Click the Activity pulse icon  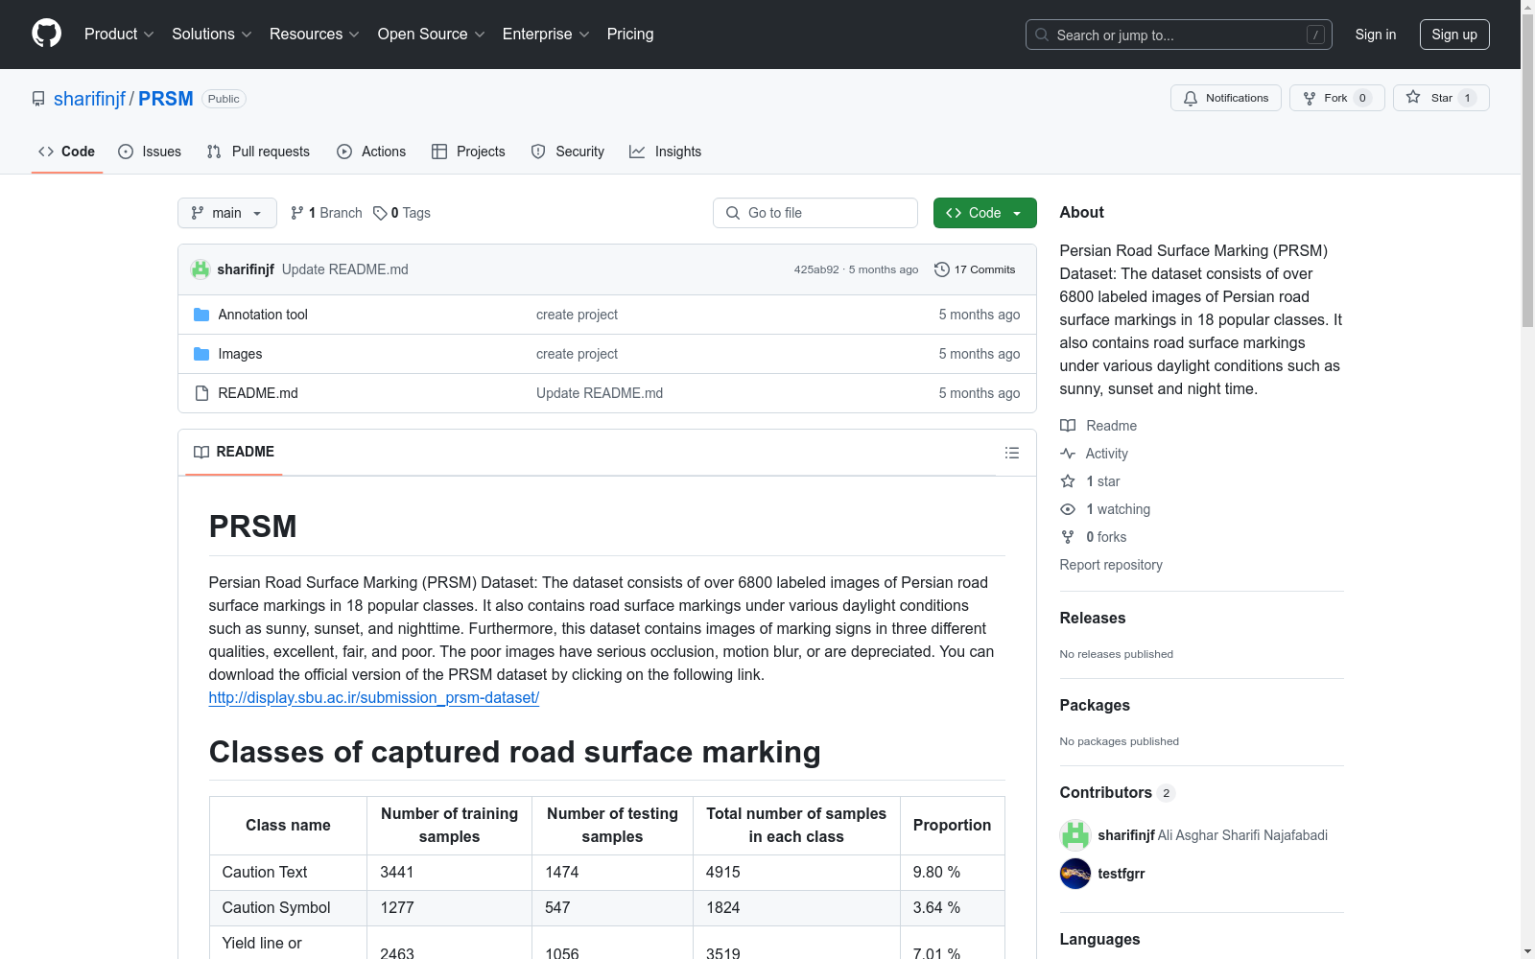[x=1068, y=454]
